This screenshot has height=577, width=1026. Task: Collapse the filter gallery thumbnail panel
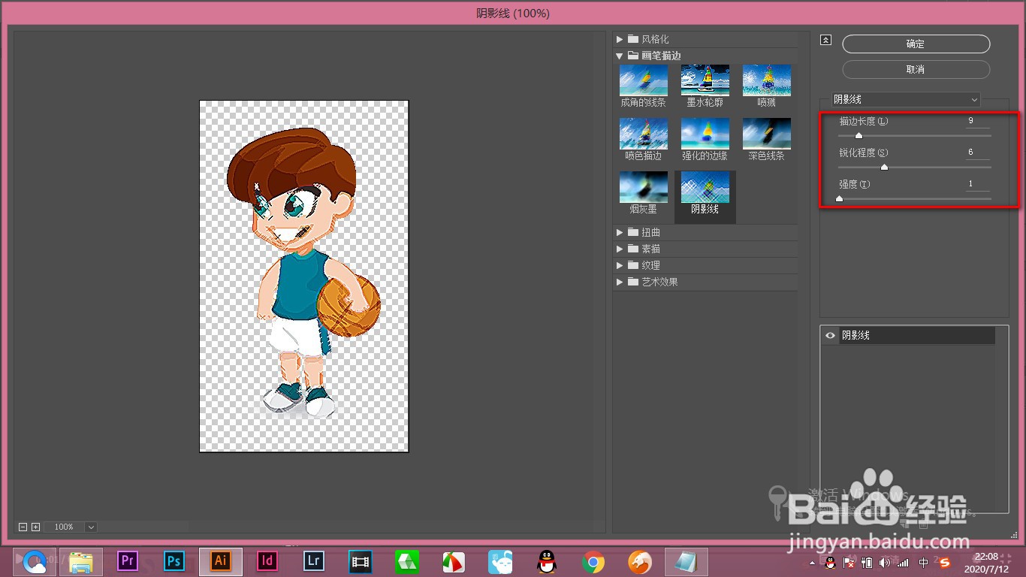(825, 41)
